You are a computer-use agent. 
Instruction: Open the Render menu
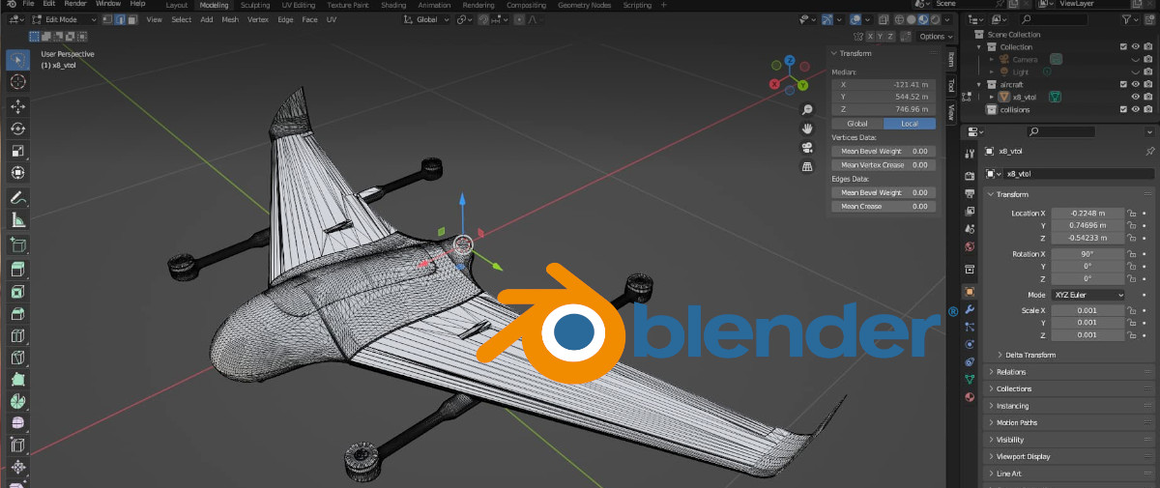(x=75, y=4)
